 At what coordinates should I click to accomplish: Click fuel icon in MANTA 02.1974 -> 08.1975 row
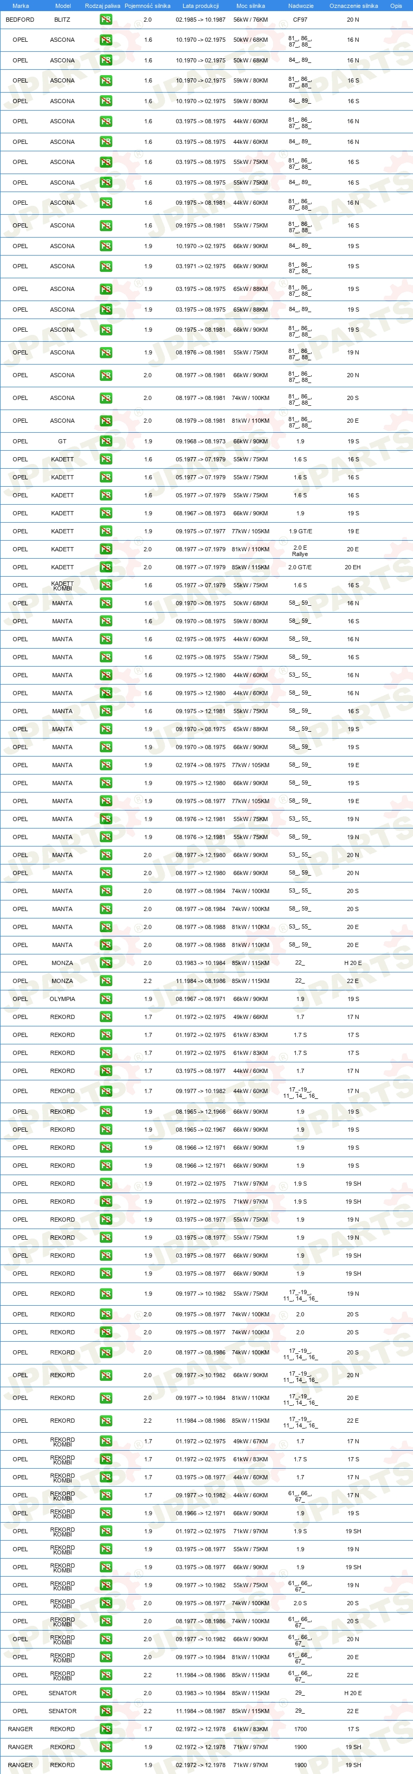(105, 765)
